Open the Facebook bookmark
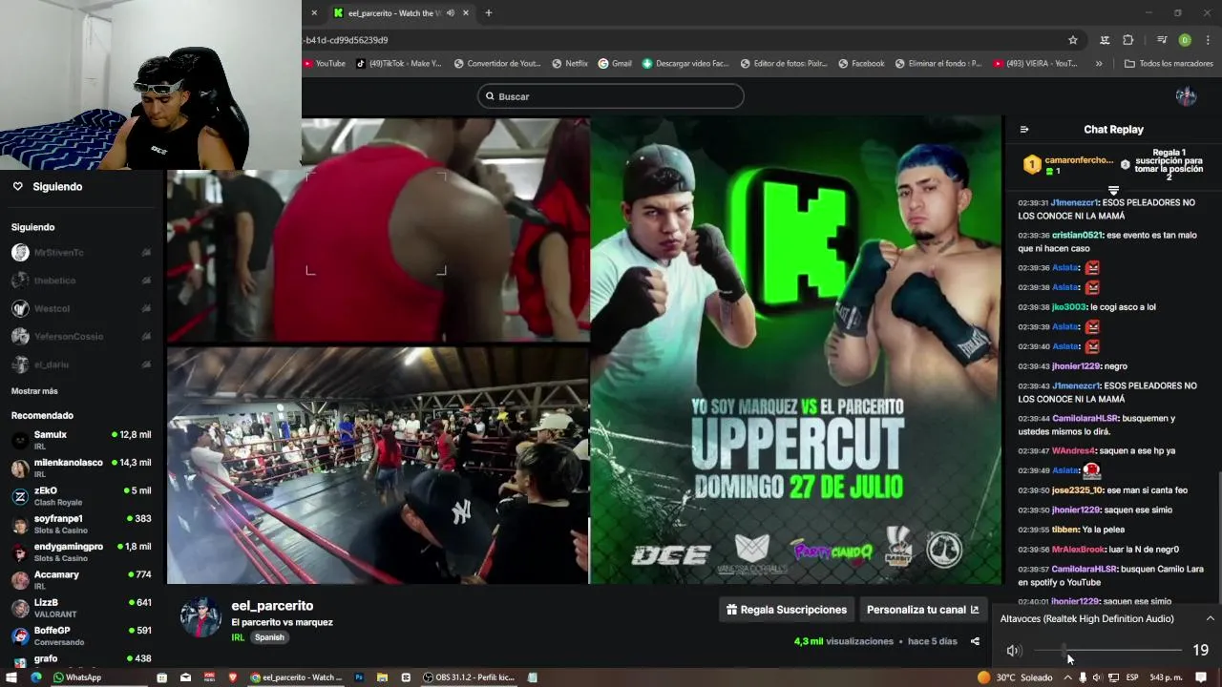 861,64
